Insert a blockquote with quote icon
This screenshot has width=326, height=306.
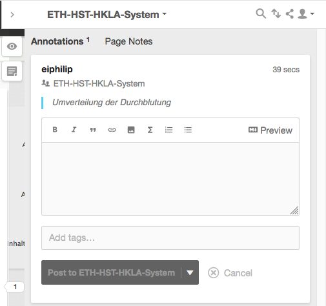93,130
